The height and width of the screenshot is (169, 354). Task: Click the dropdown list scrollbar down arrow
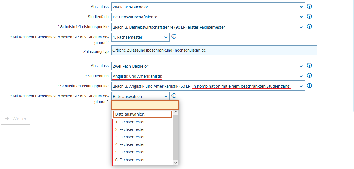pyautogui.click(x=176, y=163)
